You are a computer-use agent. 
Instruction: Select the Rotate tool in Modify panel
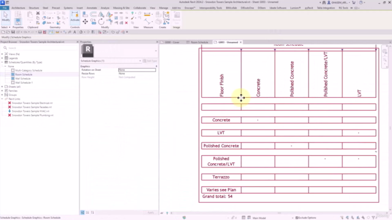point(101,22)
